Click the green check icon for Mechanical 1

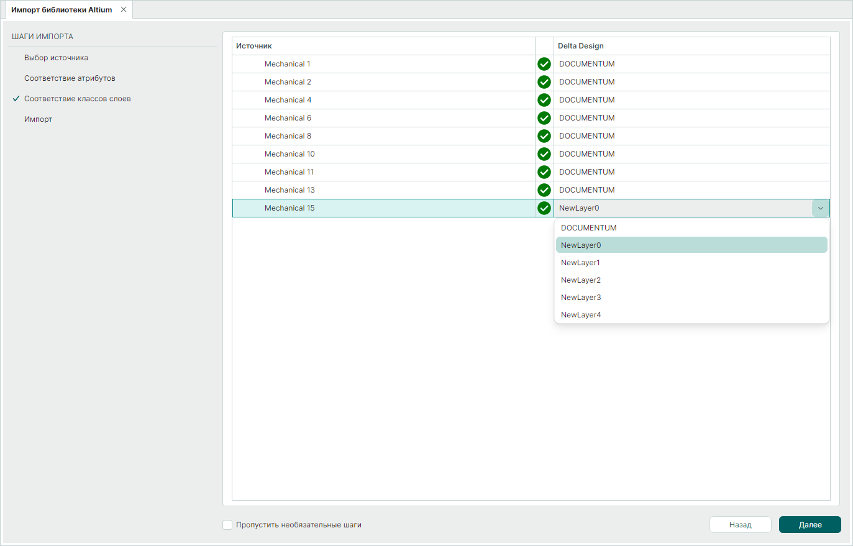[544, 64]
